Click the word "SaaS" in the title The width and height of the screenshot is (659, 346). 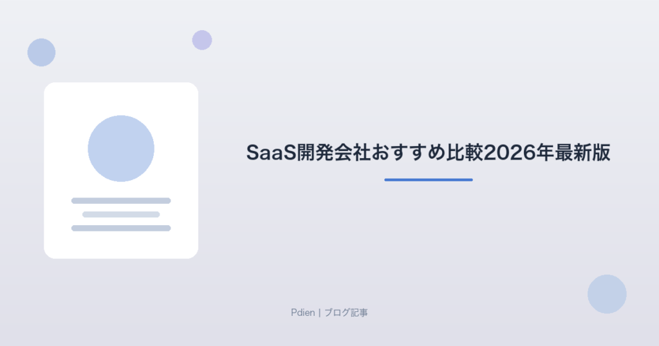click(271, 152)
